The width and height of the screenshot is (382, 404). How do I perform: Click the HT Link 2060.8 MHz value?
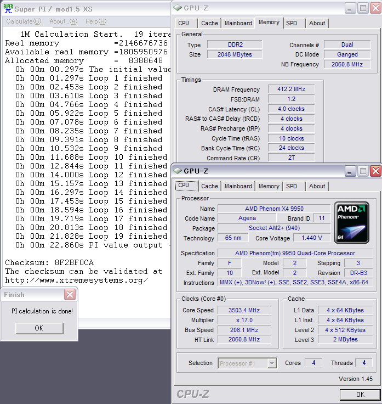[244, 339]
